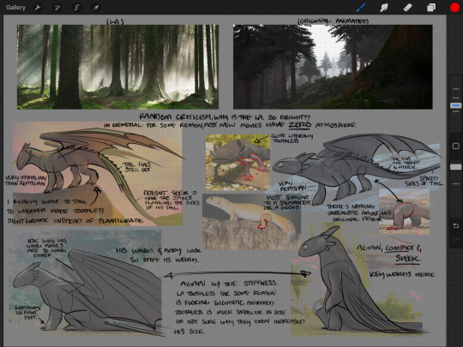463x347 pixels.
Task: Redo with the lower sidebar arrow
Action: click(455, 240)
